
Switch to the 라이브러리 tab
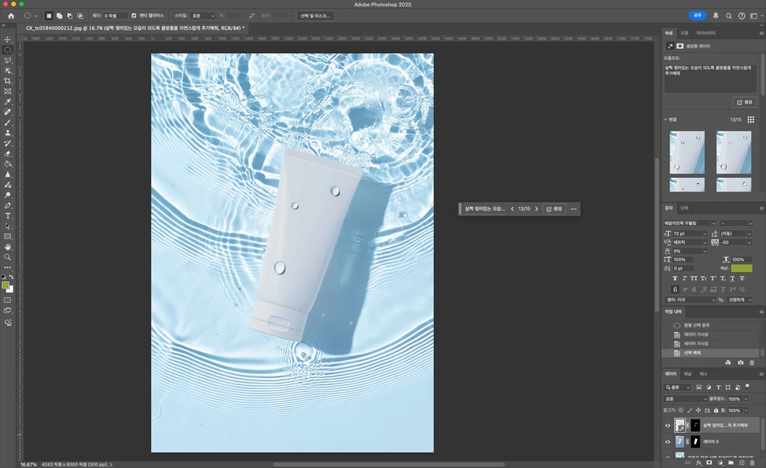pos(705,33)
